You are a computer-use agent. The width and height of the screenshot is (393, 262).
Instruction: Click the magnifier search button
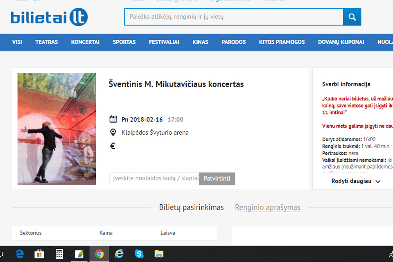pos(352,17)
